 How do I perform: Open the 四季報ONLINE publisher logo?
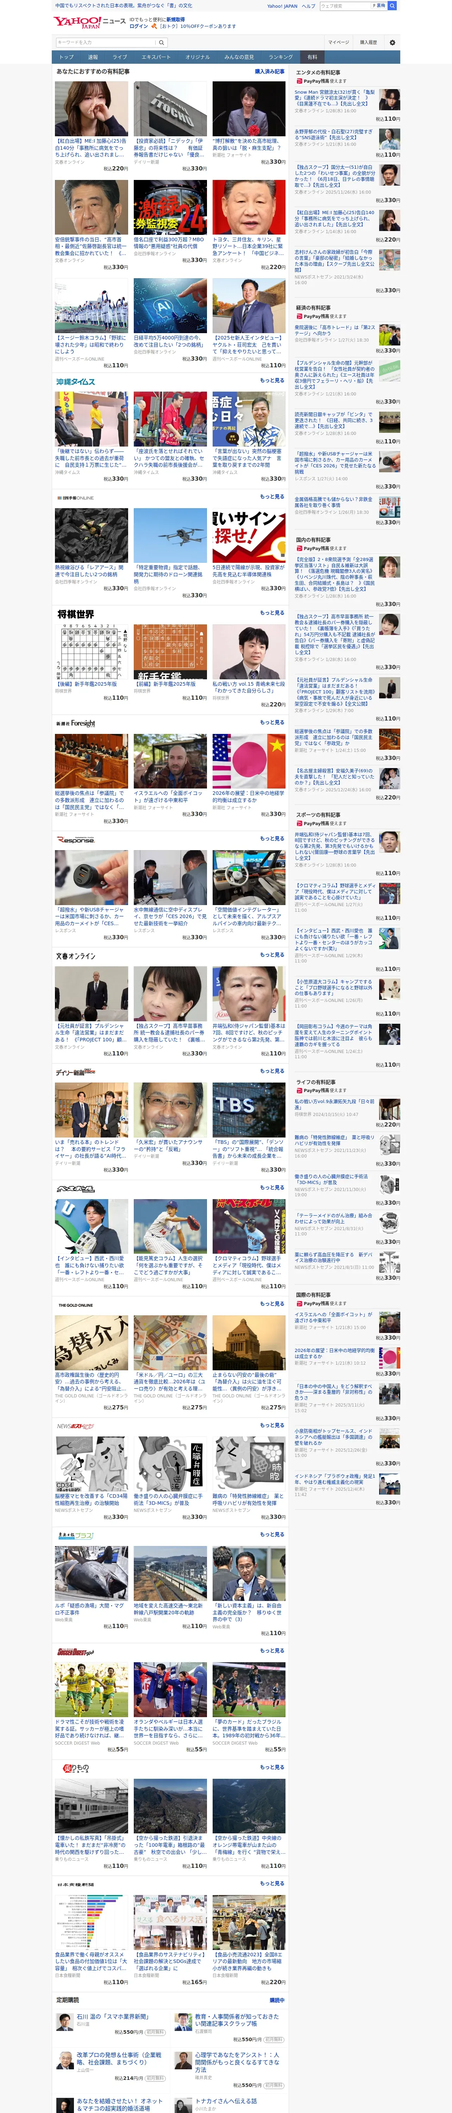pyautogui.click(x=75, y=498)
